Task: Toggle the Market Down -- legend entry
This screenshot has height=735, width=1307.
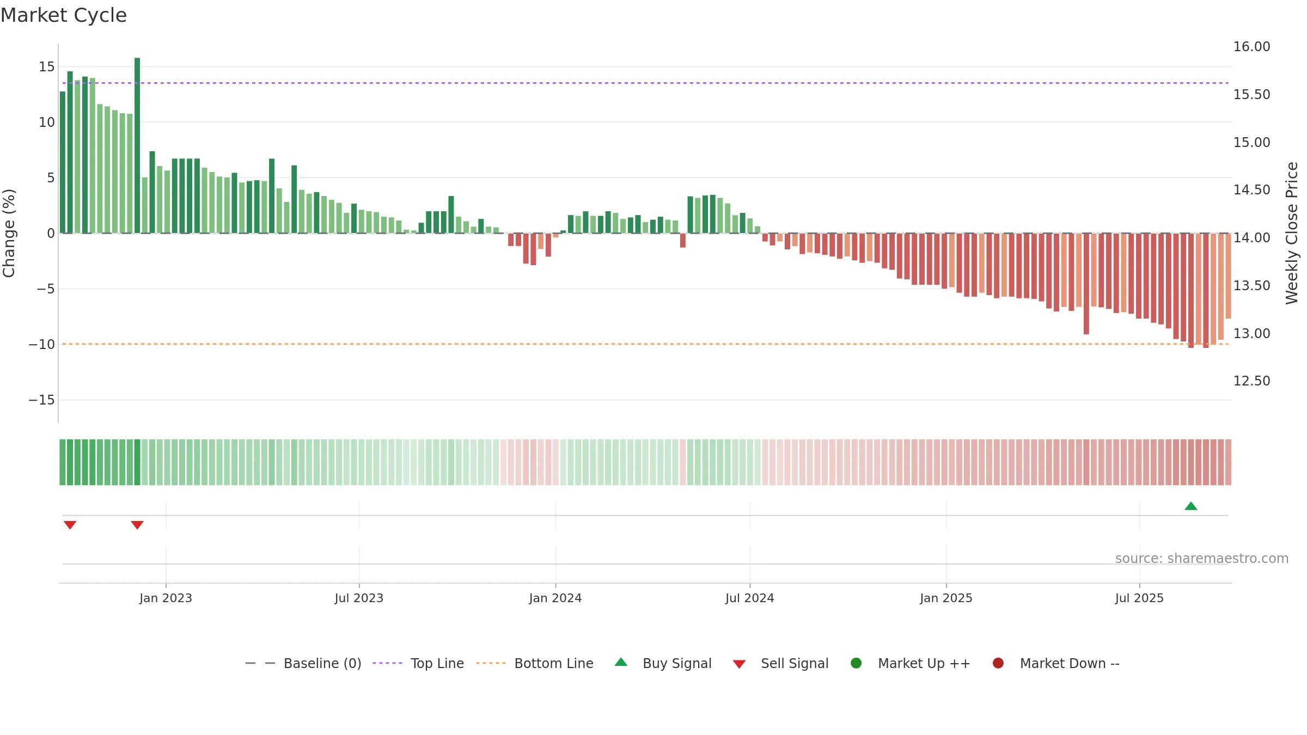Action: [x=1056, y=663]
